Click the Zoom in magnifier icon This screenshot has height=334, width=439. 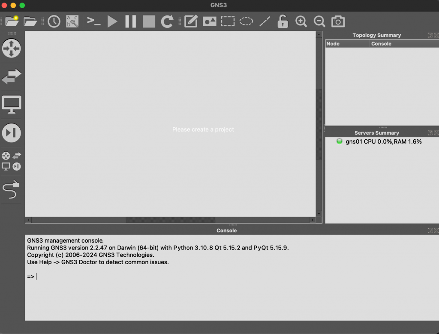[x=301, y=21]
